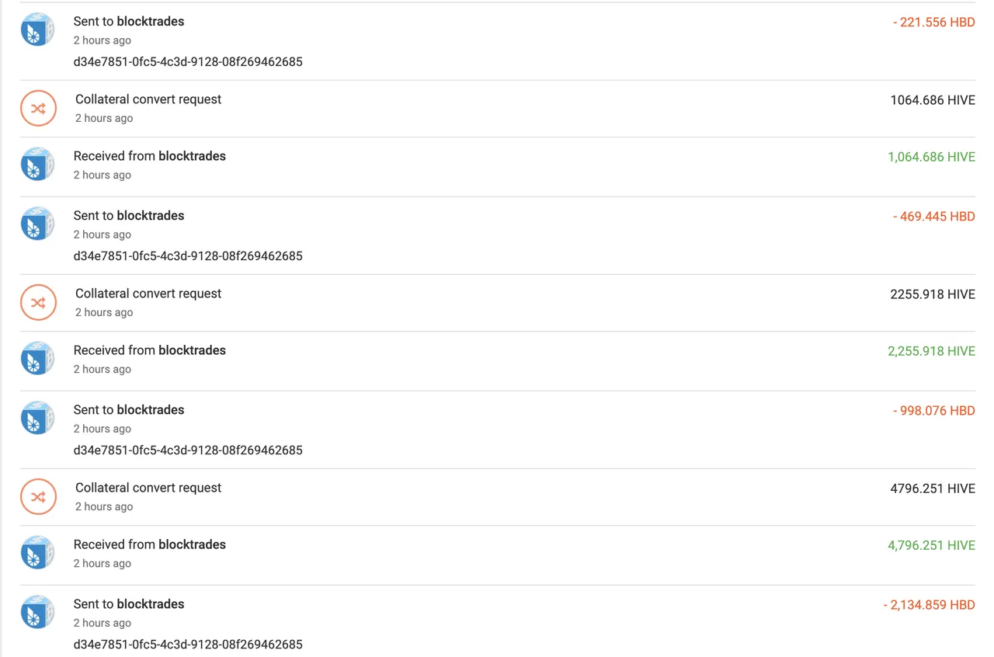
Task: Click blocktrades avatar on 469.445 HBD transfer
Action: pyautogui.click(x=37, y=224)
